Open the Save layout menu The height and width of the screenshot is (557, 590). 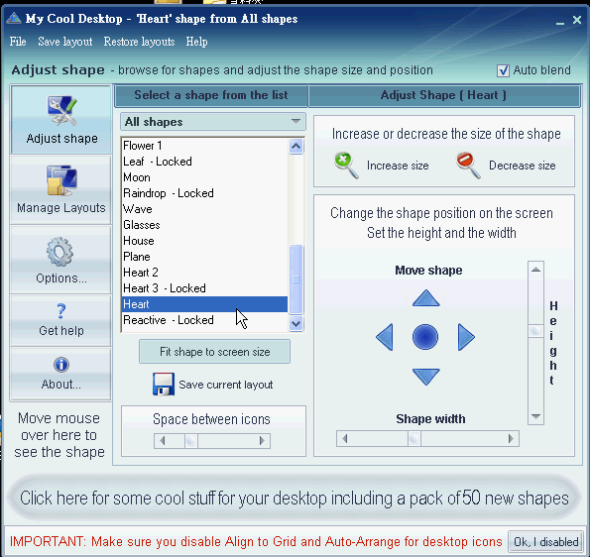pyautogui.click(x=65, y=42)
